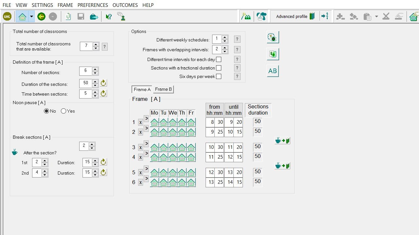Click the chat support person icon
This screenshot has width=419, height=235.
coord(121,16)
